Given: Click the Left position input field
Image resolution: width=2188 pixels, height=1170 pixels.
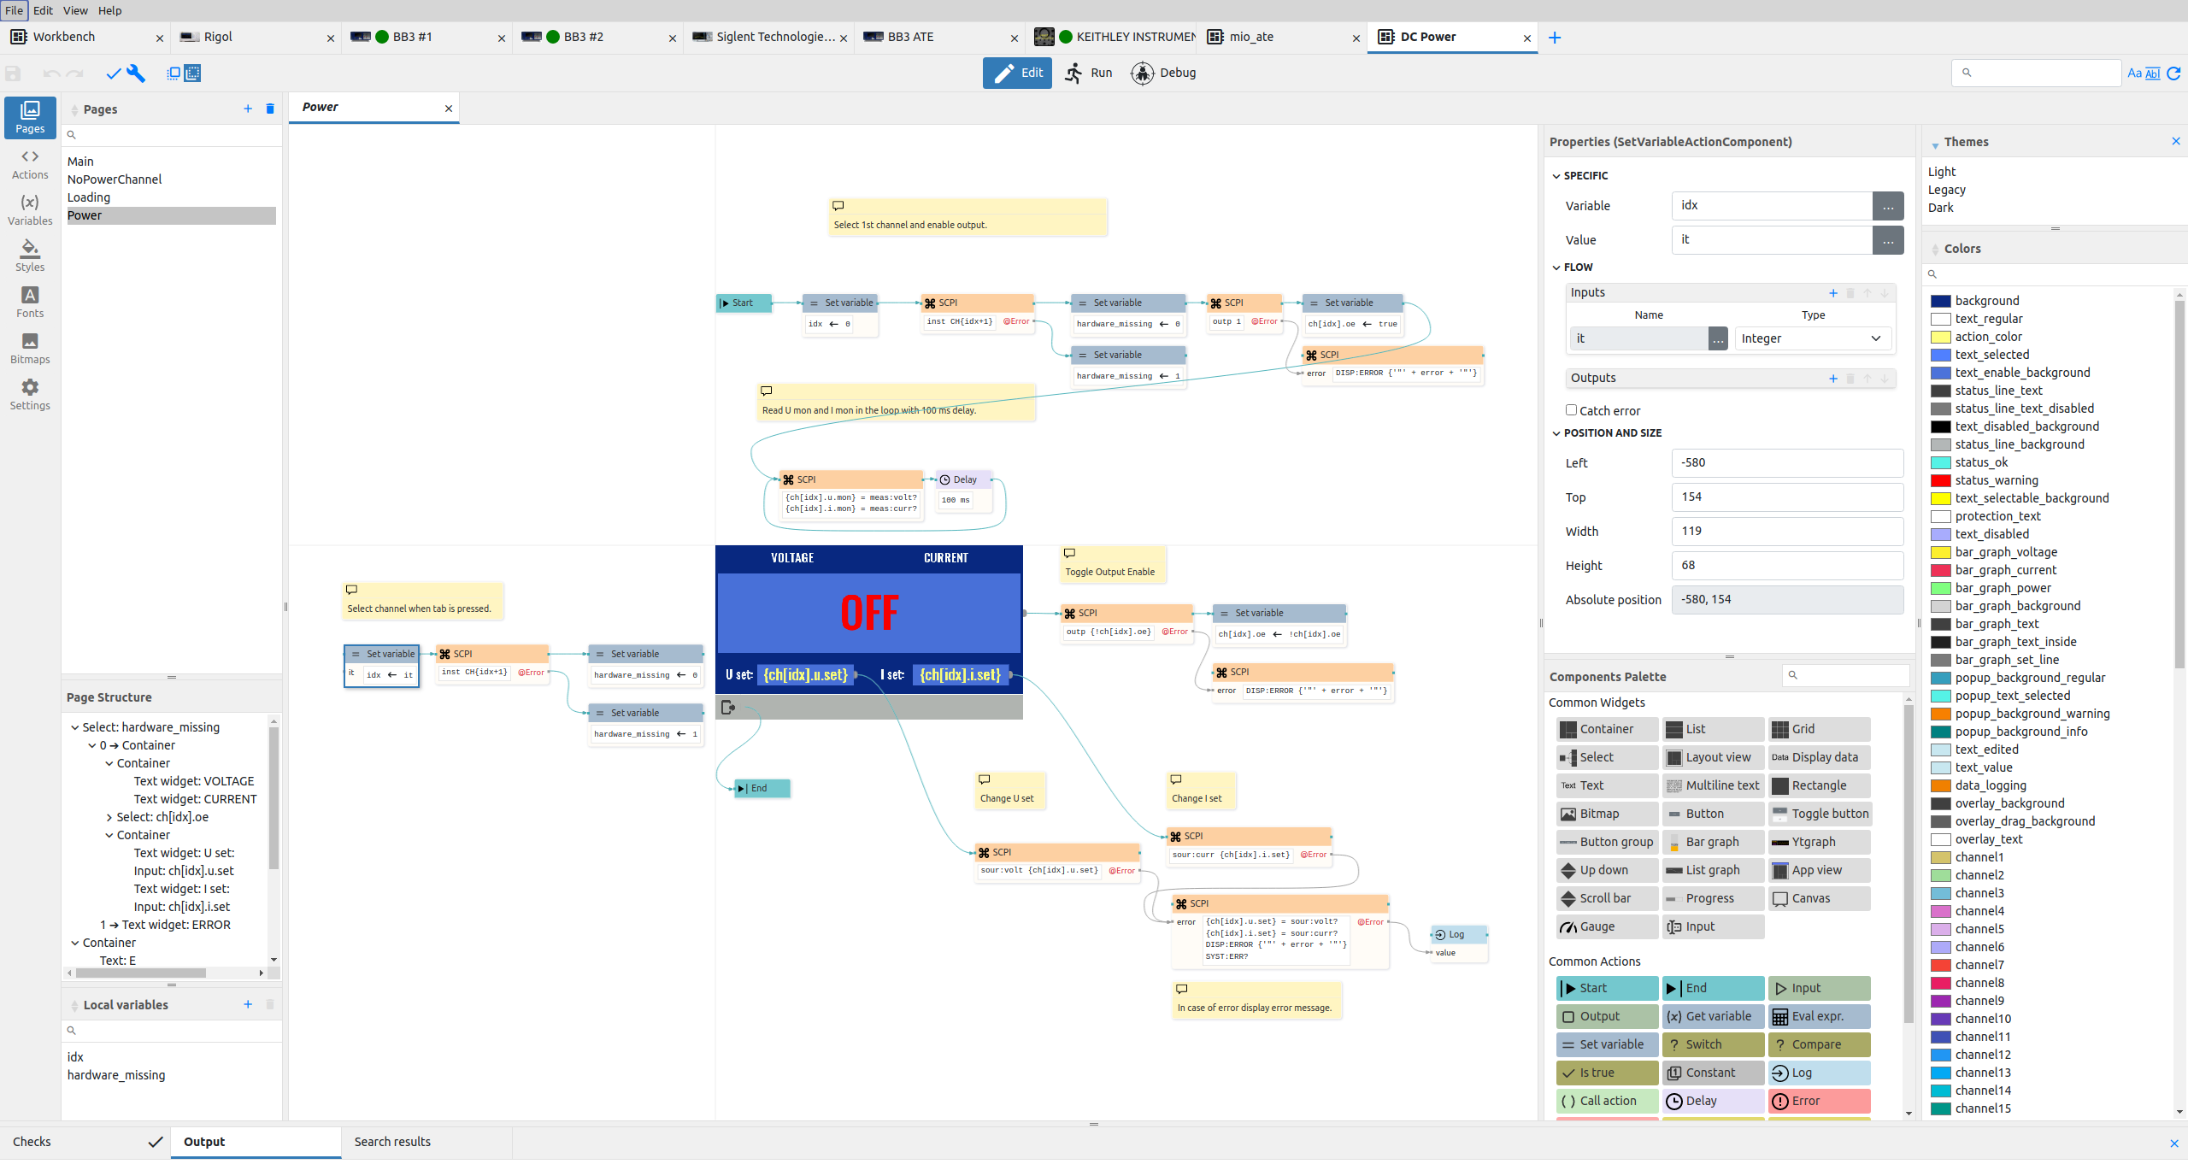Looking at the screenshot, I should (x=1787, y=463).
